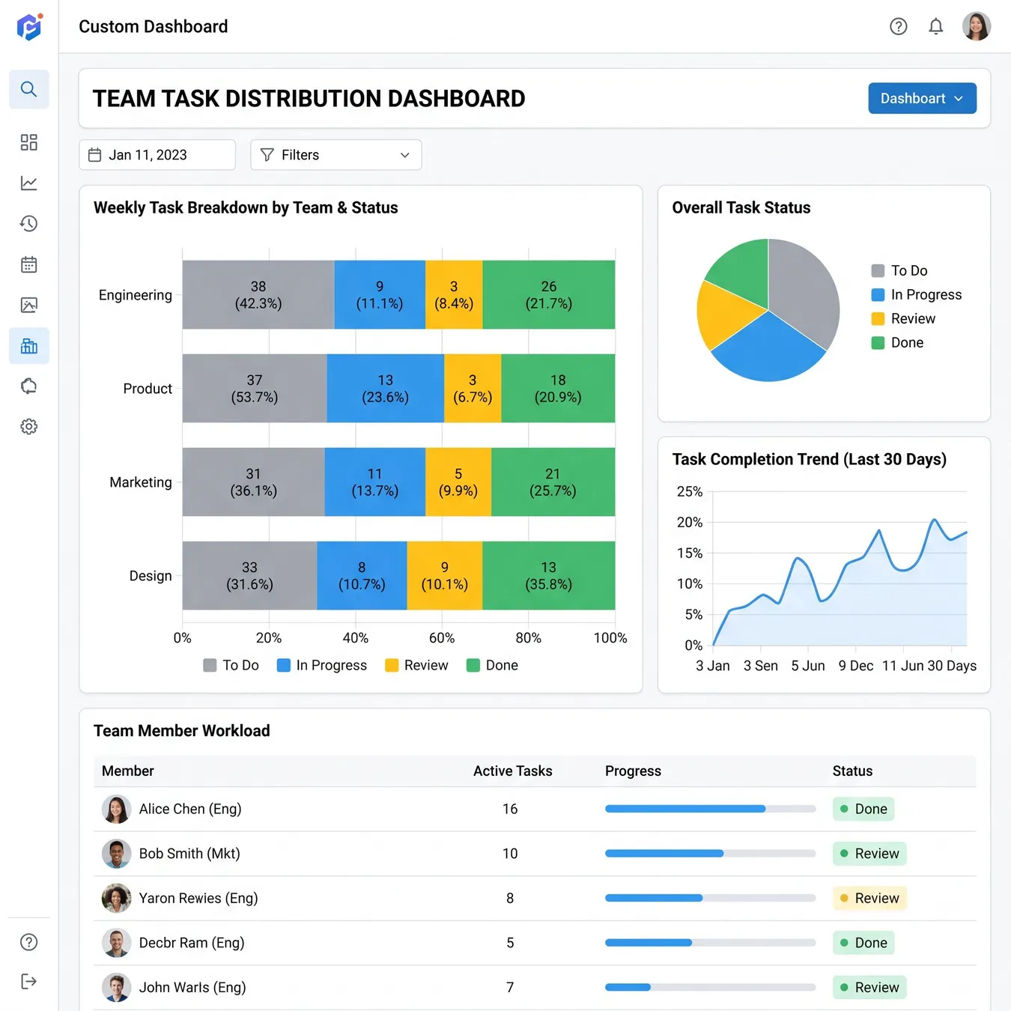This screenshot has height=1011, width=1011.
Task: Click Bob Smith's progress bar
Action: [711, 854]
